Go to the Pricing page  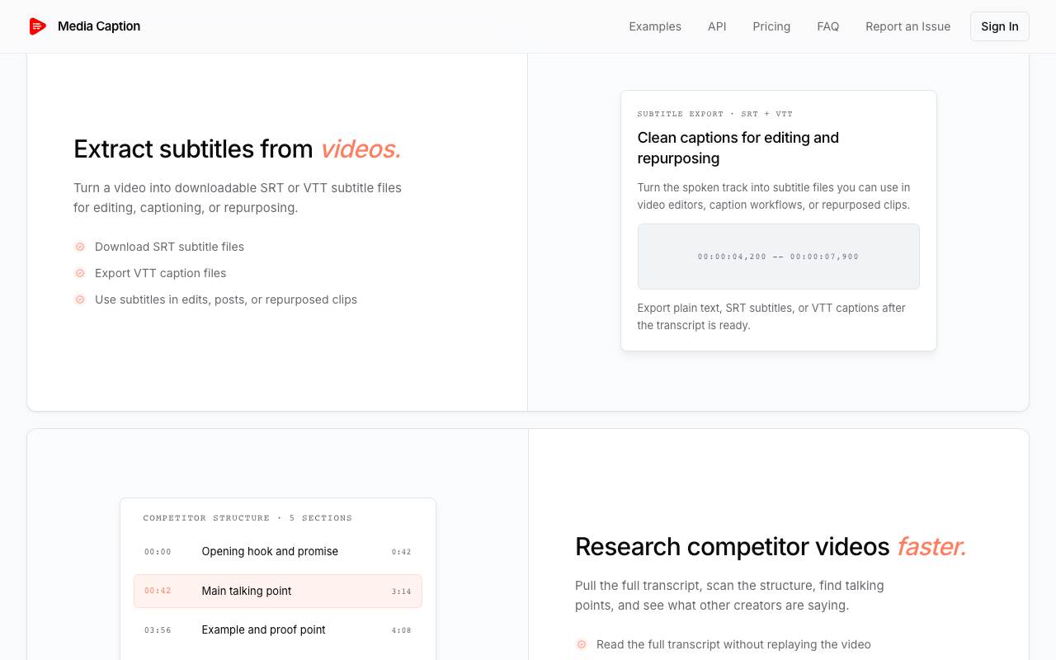tap(771, 26)
